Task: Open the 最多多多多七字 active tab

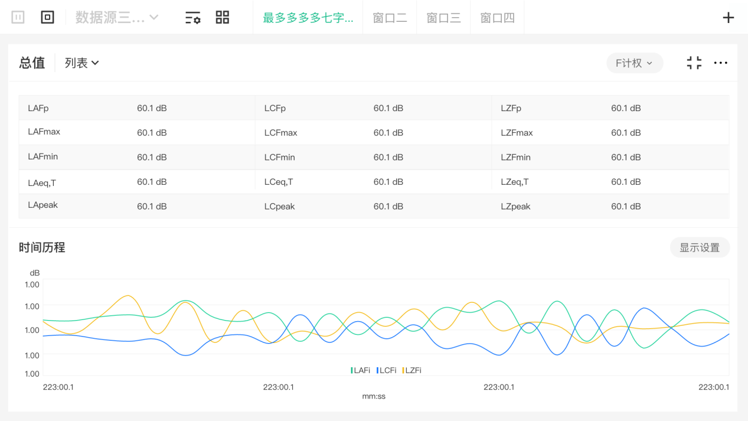Action: (308, 18)
